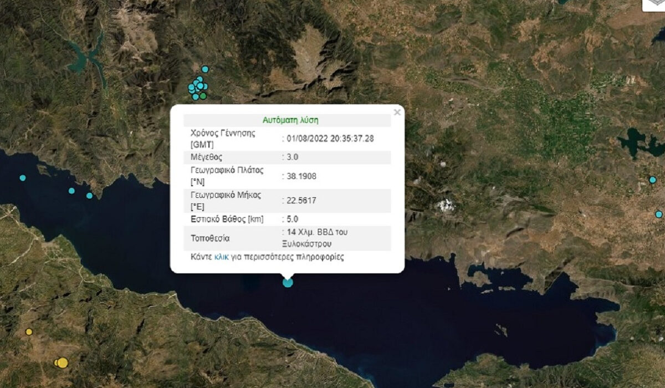Click the 'Χρόνος Γέννησης [GMT]' label
Image resolution: width=665 pixels, height=388 pixels.
pyautogui.click(x=222, y=139)
